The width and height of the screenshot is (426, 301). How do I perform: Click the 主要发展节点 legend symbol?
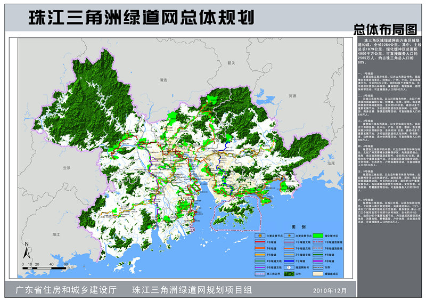point(260,235)
